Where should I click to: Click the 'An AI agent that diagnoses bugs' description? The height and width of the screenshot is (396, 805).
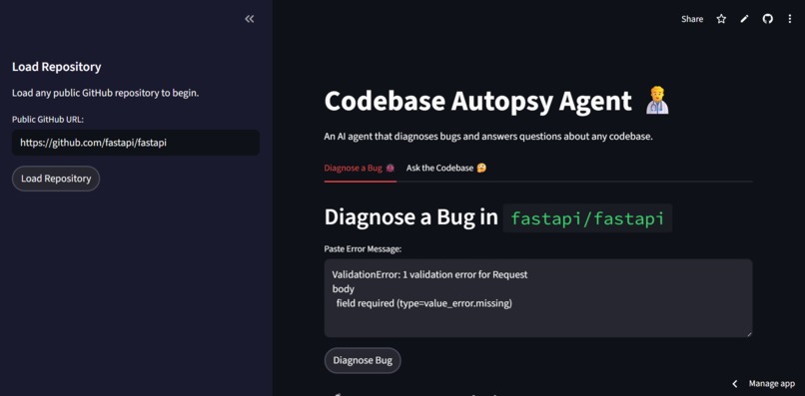(488, 137)
